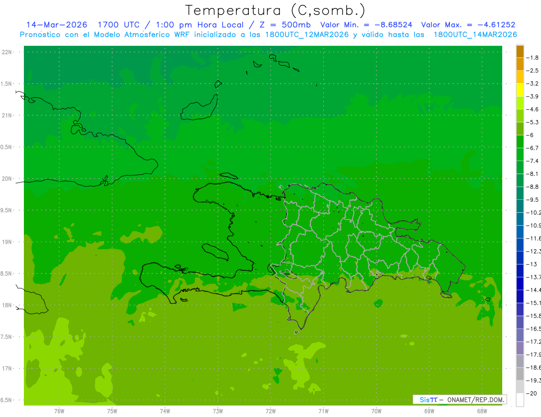541x417 pixels.
Task: Click the "18N" latitude label
Action: click(7, 305)
